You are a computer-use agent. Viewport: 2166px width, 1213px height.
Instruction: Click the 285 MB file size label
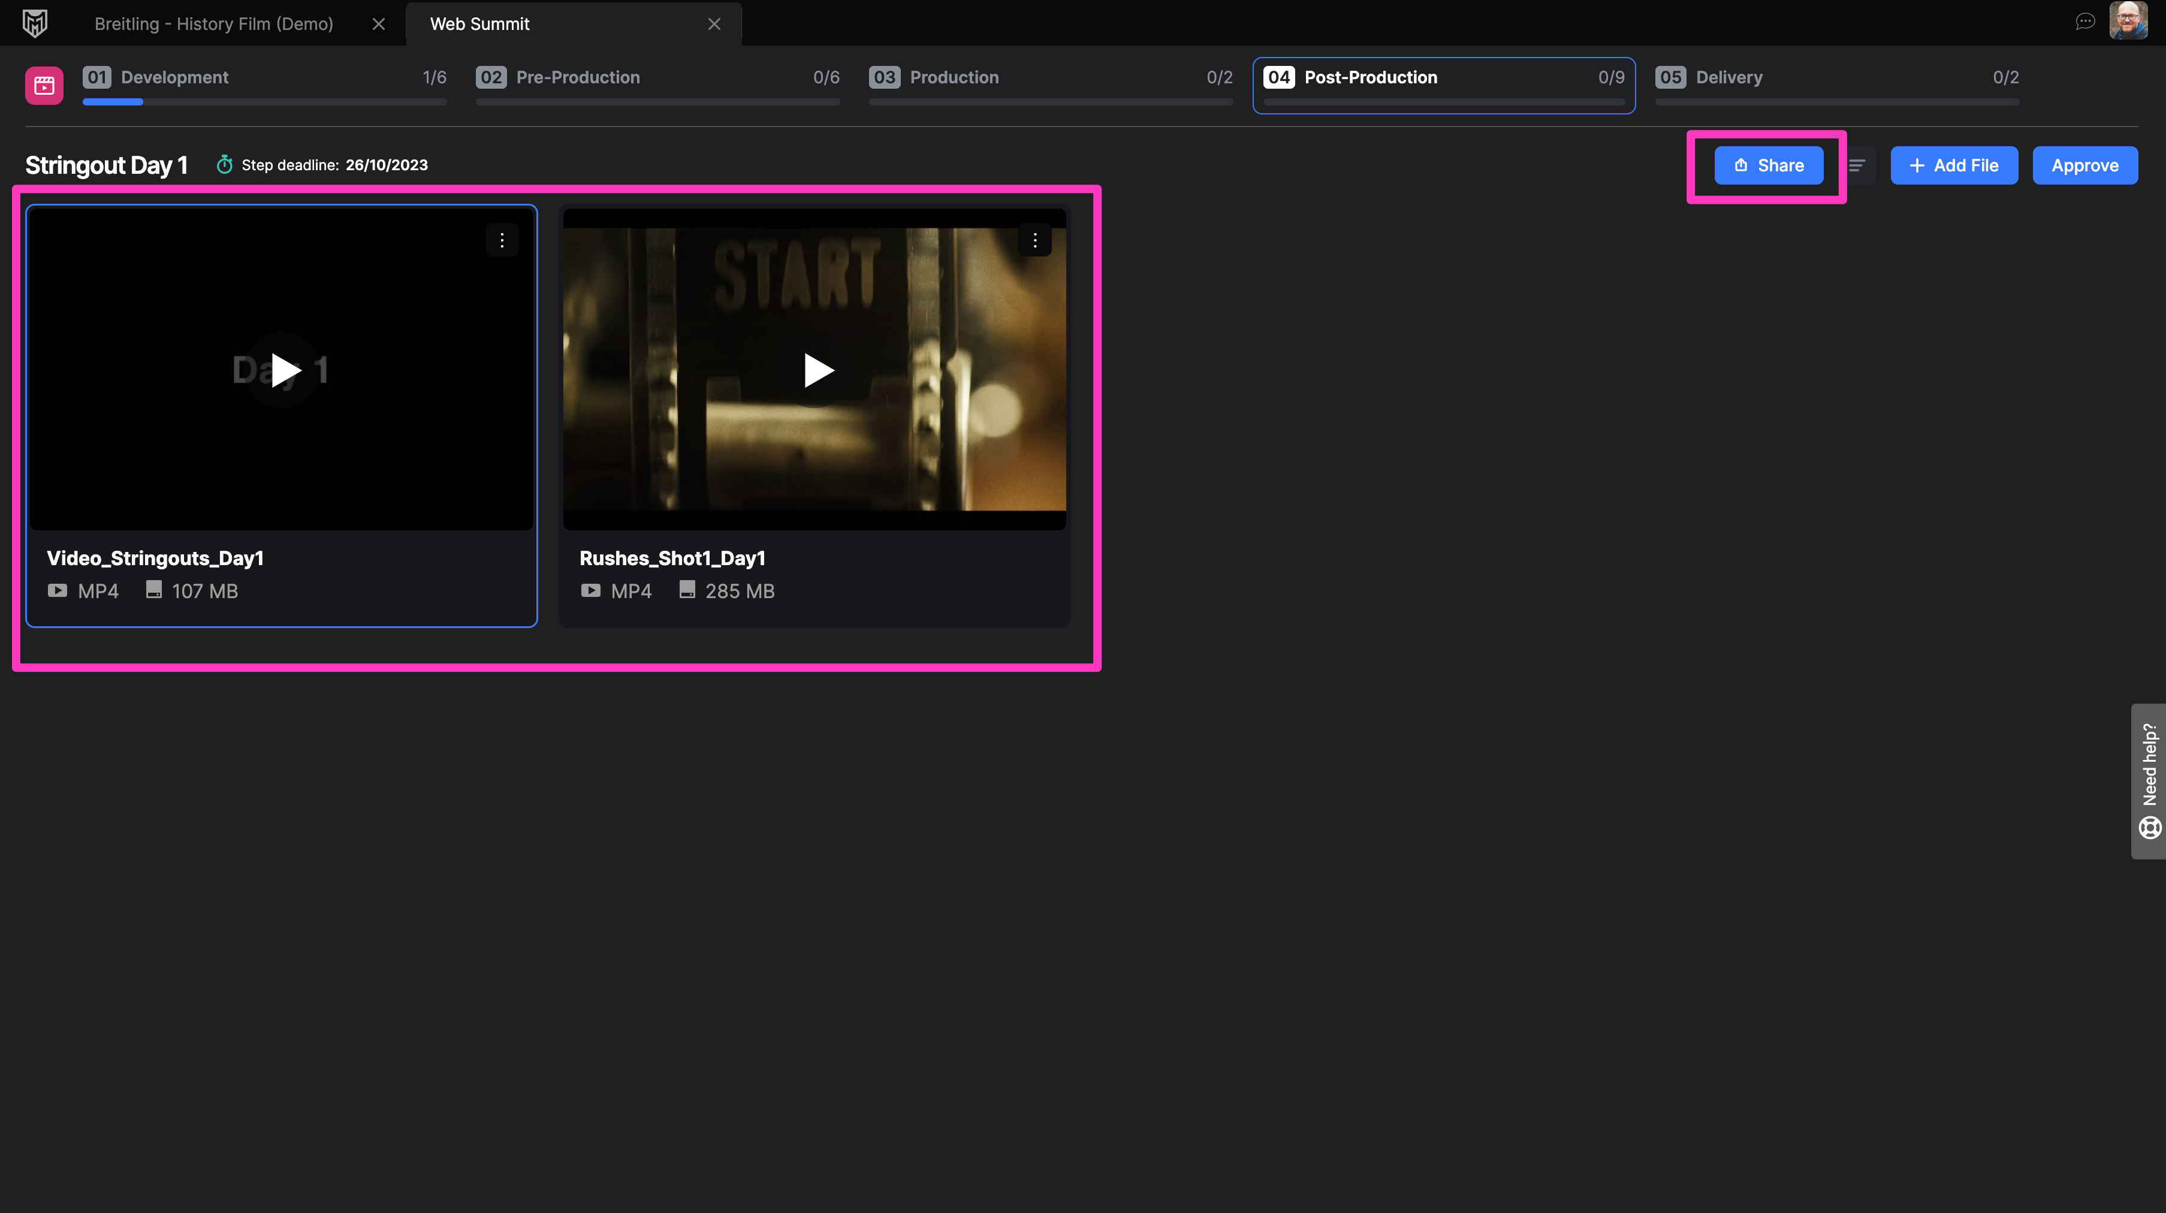tap(740, 591)
